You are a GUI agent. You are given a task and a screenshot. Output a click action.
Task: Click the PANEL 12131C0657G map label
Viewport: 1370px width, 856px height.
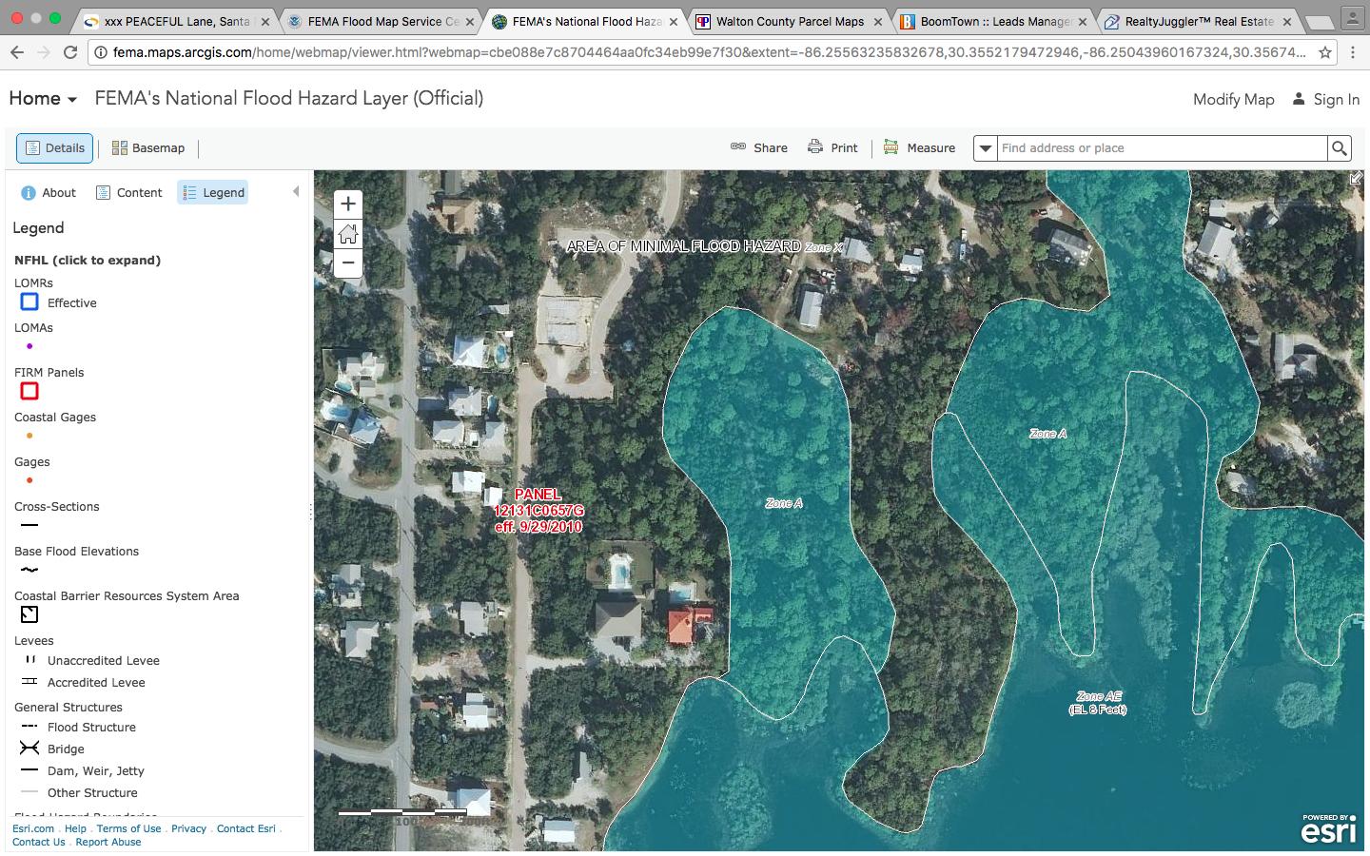coord(538,511)
